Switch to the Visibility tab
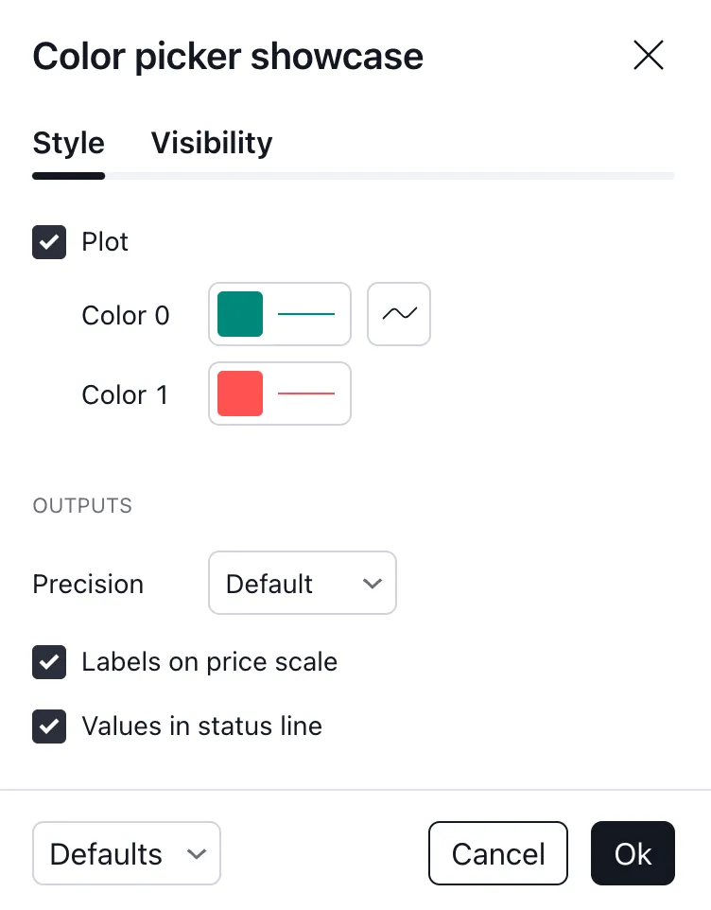The height and width of the screenshot is (910, 711). click(x=212, y=143)
